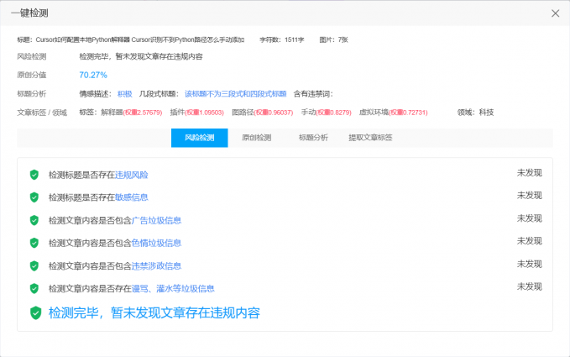This screenshot has height=357, width=570.
Task: Open the 原创检测 tab
Action: point(256,138)
